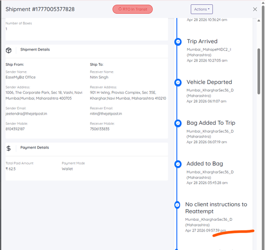Click timestamp Apr 28 2026 06:11:07 am
The width and height of the screenshot is (265, 250).
[206, 101]
